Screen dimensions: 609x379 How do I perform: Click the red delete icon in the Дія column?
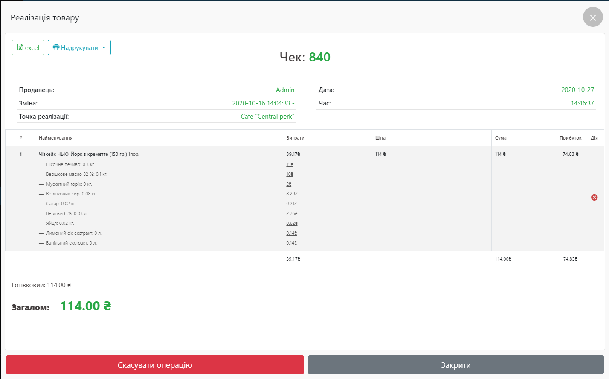tap(594, 197)
